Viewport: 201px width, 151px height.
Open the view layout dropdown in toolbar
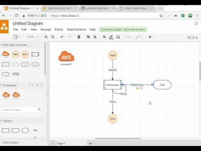[17, 37]
